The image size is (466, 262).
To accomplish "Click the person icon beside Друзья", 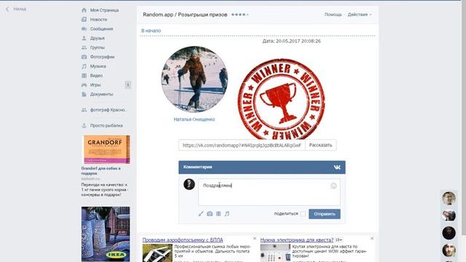I will [x=84, y=38].
